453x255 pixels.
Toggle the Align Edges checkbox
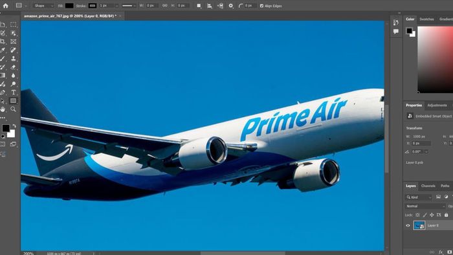pyautogui.click(x=261, y=6)
